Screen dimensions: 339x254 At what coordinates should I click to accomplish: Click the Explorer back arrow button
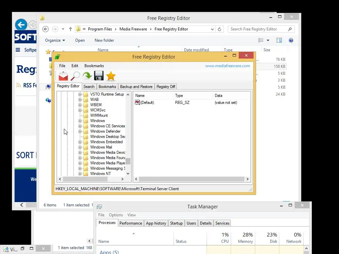(x=45, y=29)
